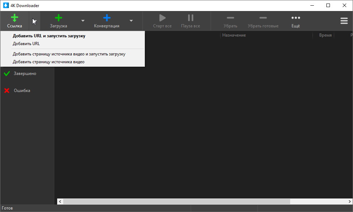353x212 pixels.
Task: Click the green plus Загрузка icon
Action: click(59, 18)
